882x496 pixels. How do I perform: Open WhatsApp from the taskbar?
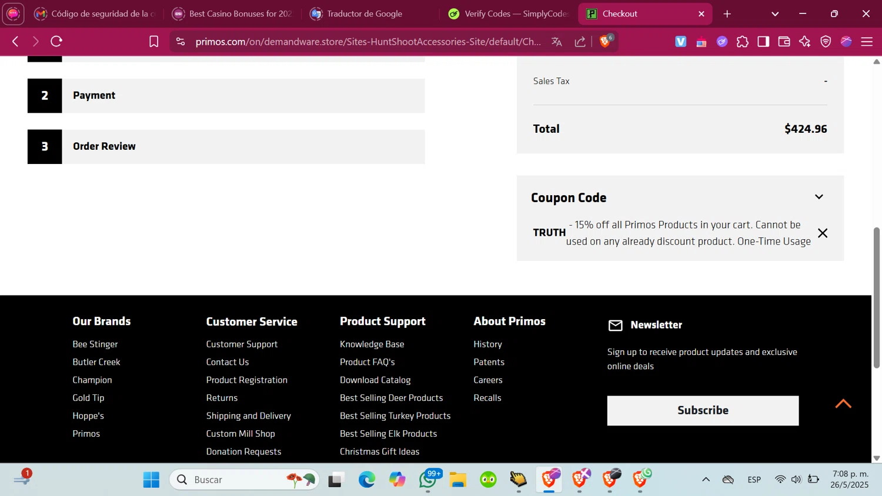tap(428, 480)
